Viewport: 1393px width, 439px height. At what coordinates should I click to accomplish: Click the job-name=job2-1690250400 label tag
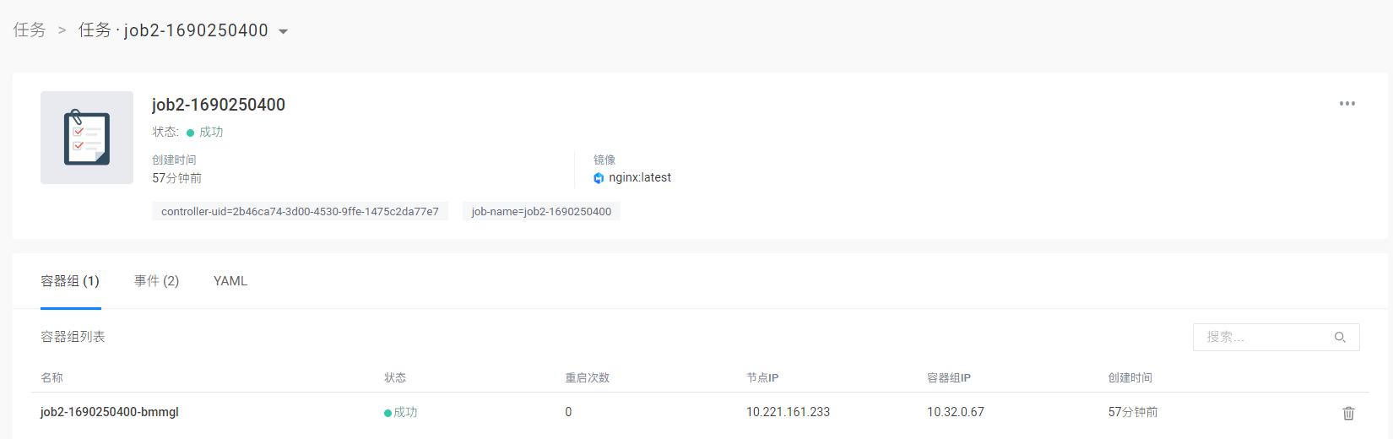click(541, 211)
